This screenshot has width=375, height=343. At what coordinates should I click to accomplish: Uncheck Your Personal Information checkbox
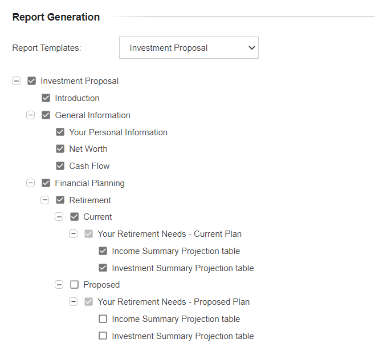(x=60, y=132)
